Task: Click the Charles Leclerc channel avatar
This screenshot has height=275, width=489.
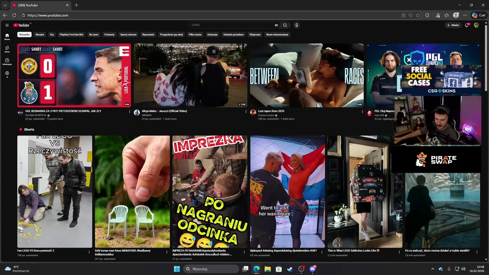Action: click(253, 112)
